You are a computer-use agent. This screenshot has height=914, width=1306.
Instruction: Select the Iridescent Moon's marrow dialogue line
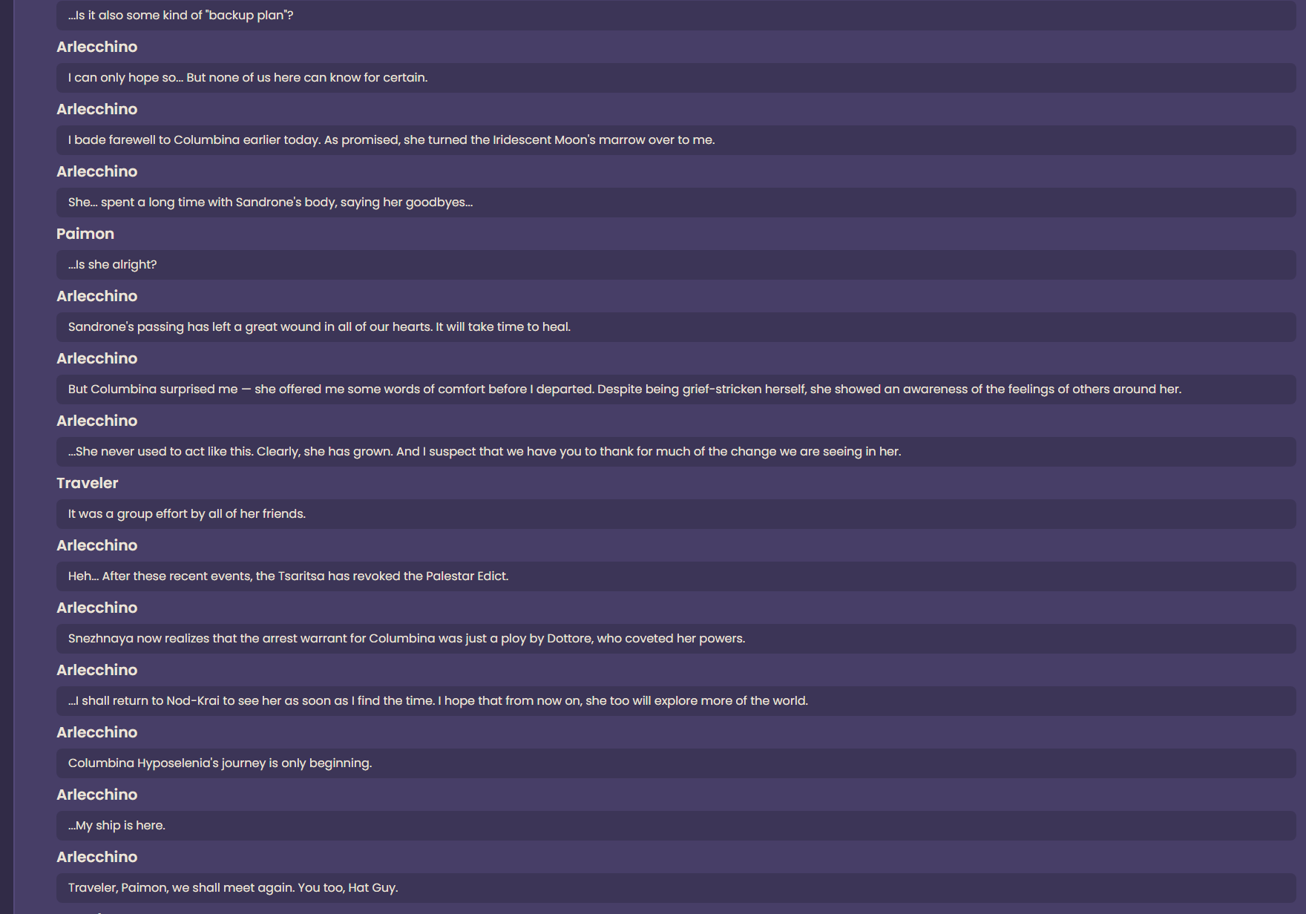tap(676, 140)
